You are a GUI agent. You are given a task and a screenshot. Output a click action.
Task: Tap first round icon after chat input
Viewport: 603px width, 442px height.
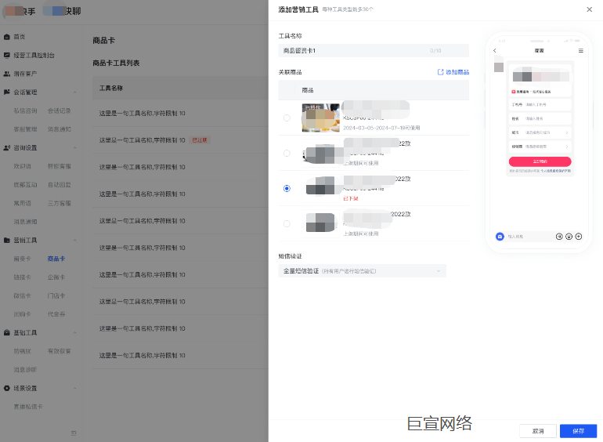559,237
